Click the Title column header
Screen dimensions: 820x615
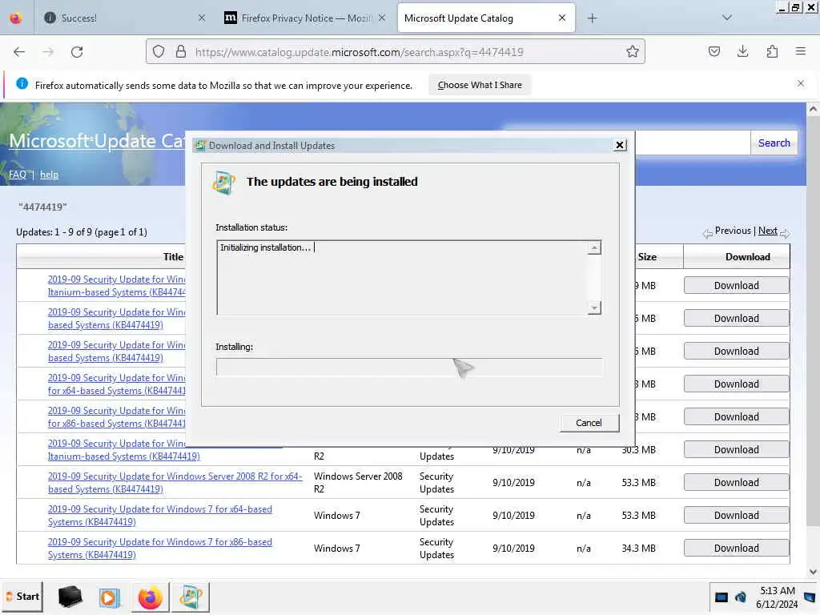[173, 257]
